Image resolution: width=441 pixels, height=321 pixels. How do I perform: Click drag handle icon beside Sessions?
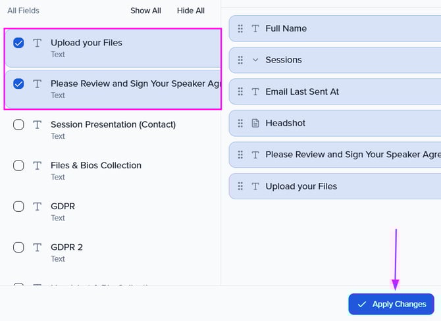241,60
